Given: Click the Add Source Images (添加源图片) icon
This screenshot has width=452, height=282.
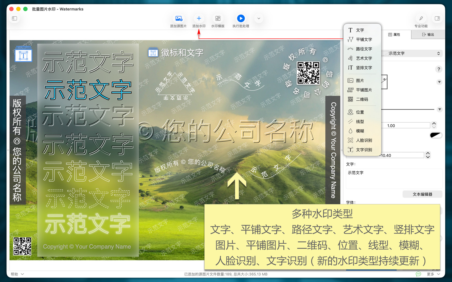Looking at the screenshot, I should [178, 19].
